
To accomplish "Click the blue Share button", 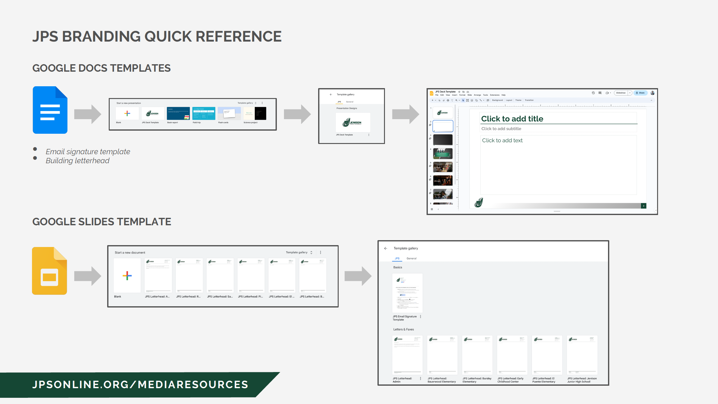I will [x=641, y=93].
